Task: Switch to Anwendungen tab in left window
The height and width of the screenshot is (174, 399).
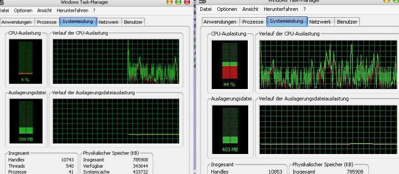Action: pyautogui.click(x=16, y=22)
